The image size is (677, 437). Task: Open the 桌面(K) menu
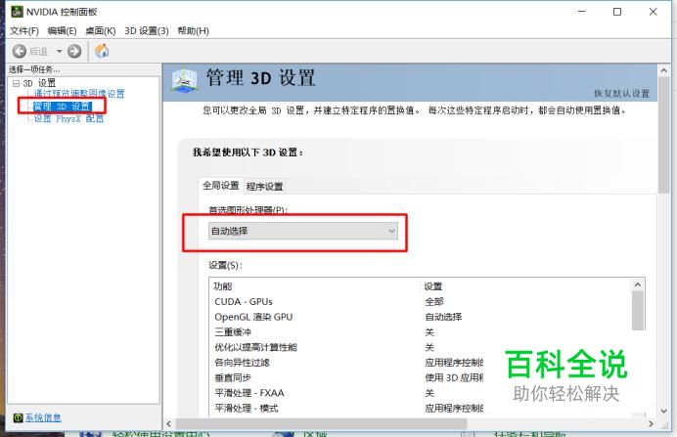[x=101, y=31]
